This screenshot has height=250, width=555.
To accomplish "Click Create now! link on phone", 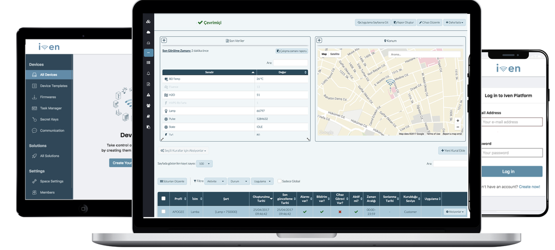I will [529, 187].
